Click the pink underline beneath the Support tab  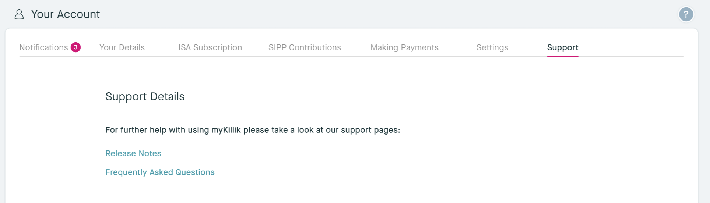coord(562,56)
